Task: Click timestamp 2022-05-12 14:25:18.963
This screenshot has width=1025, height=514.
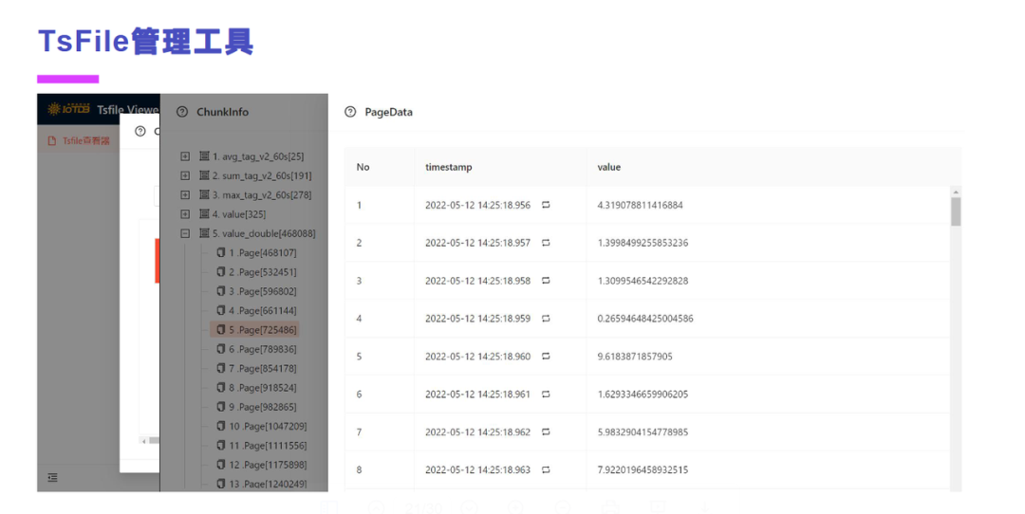Action: pyautogui.click(x=477, y=470)
